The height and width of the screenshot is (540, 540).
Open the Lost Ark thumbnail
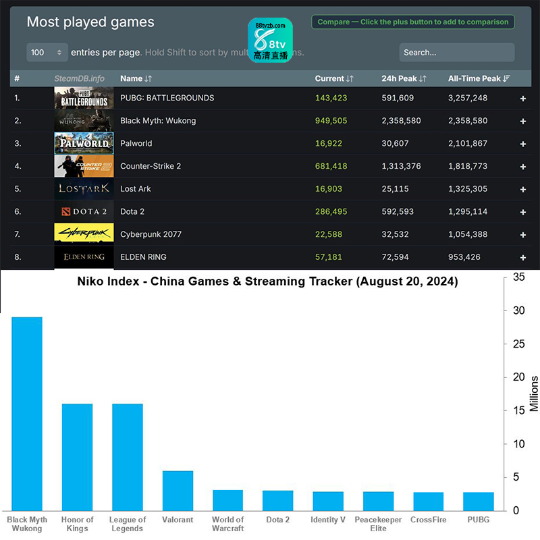click(84, 189)
